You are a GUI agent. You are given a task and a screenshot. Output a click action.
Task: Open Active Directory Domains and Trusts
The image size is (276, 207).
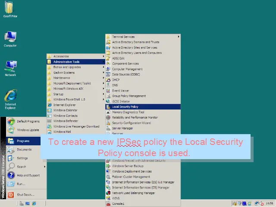coord(143,42)
